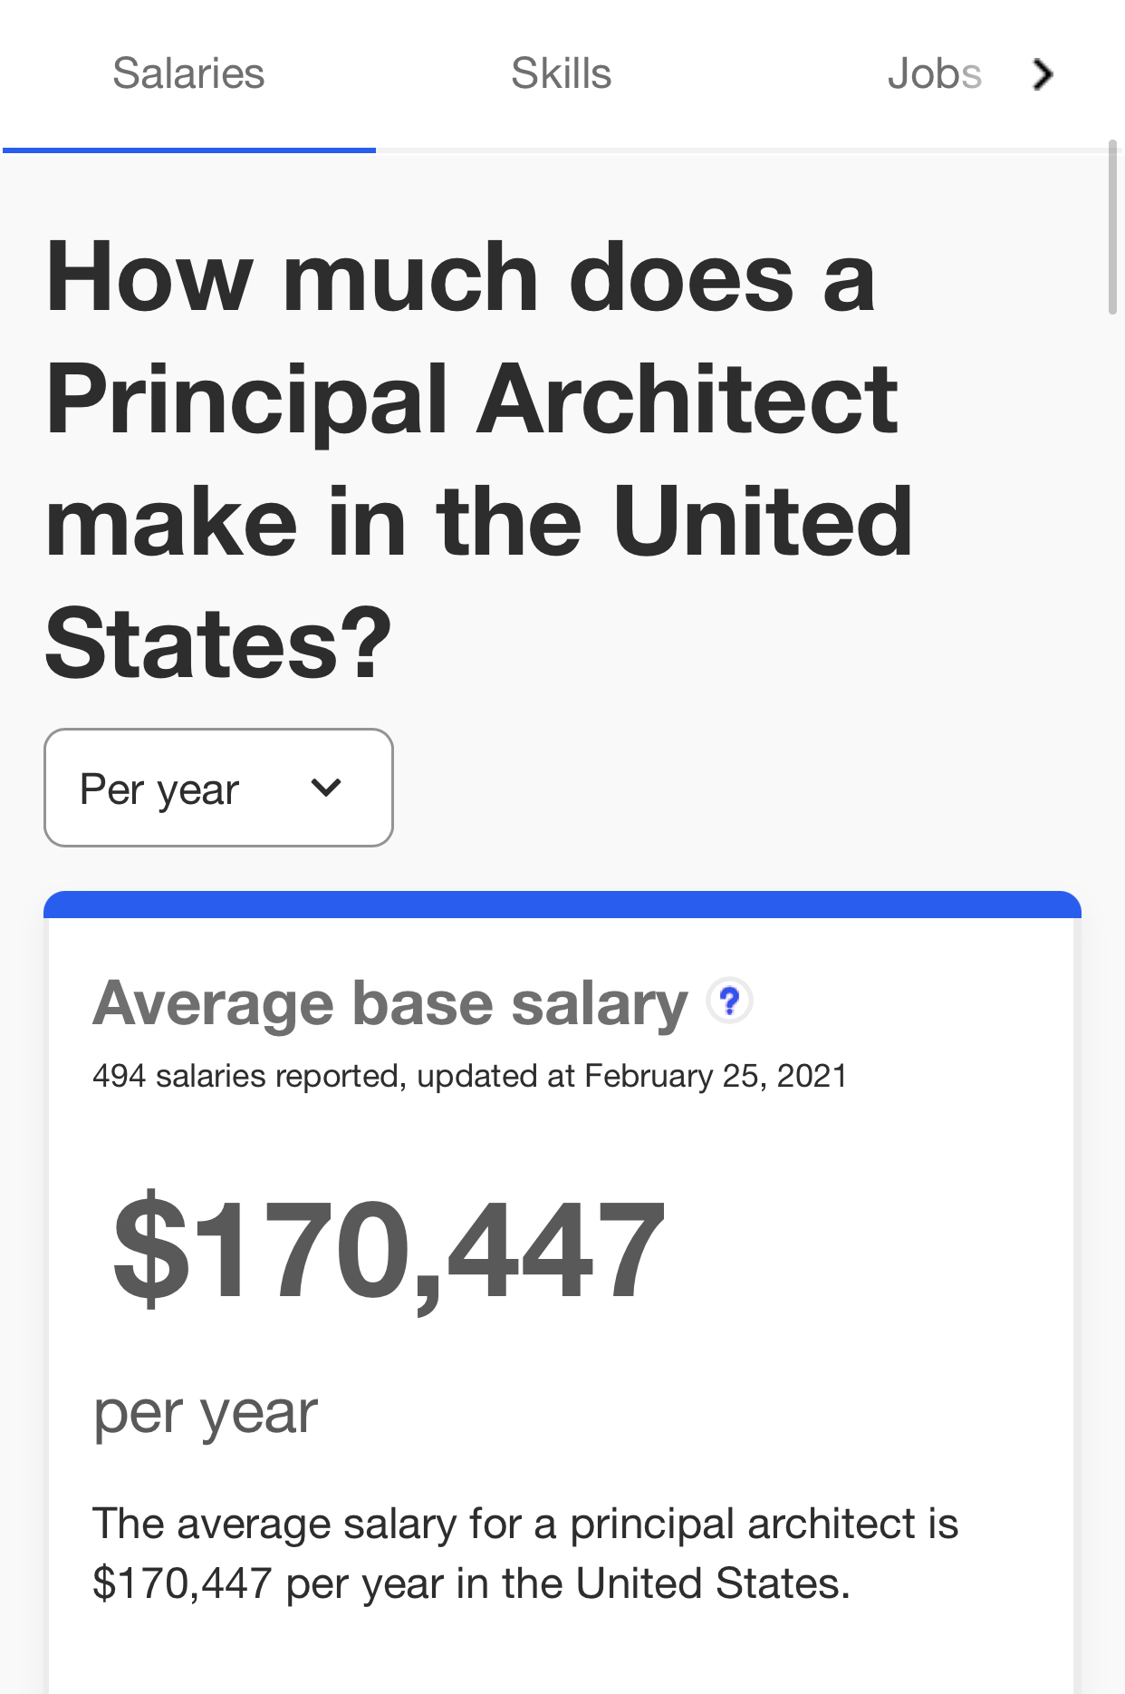Click the blue underline beneath Salaries tab
This screenshot has height=1694, width=1125.
coord(188,150)
